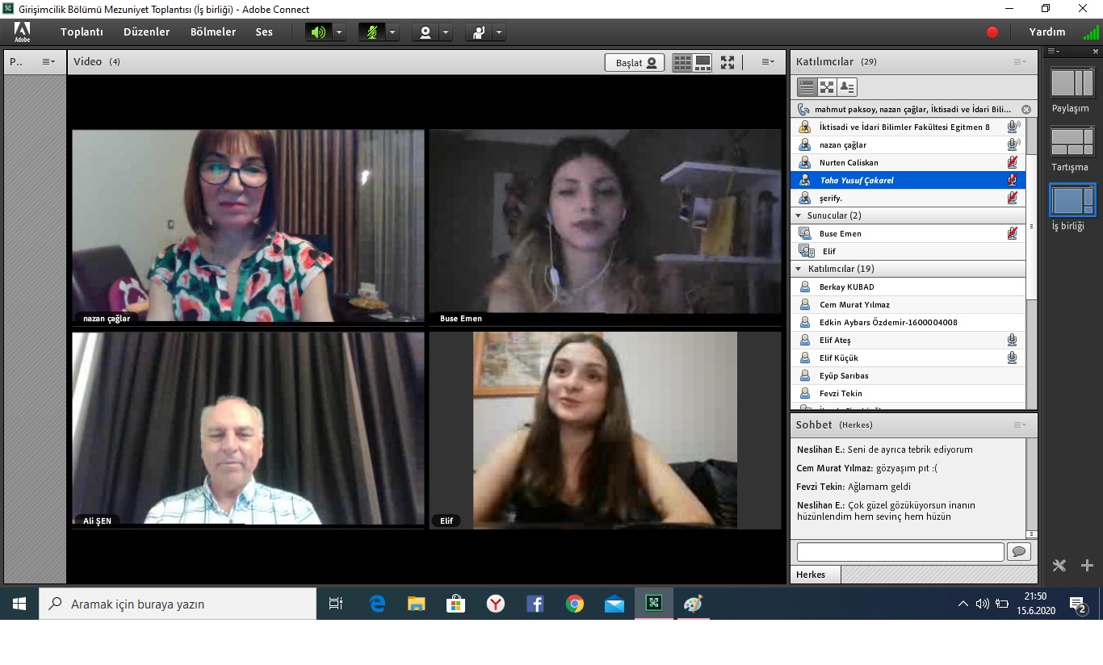Click the Başlat webcam button

coord(634,63)
